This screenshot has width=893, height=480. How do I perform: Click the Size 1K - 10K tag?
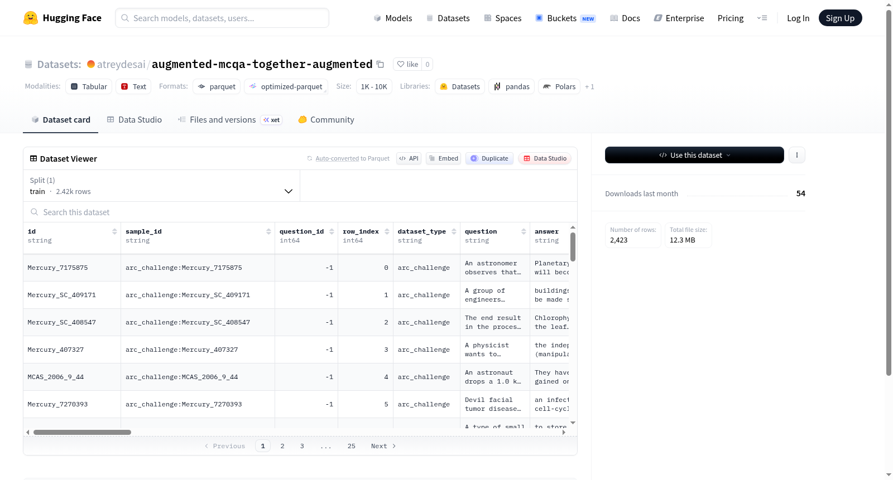tap(374, 86)
